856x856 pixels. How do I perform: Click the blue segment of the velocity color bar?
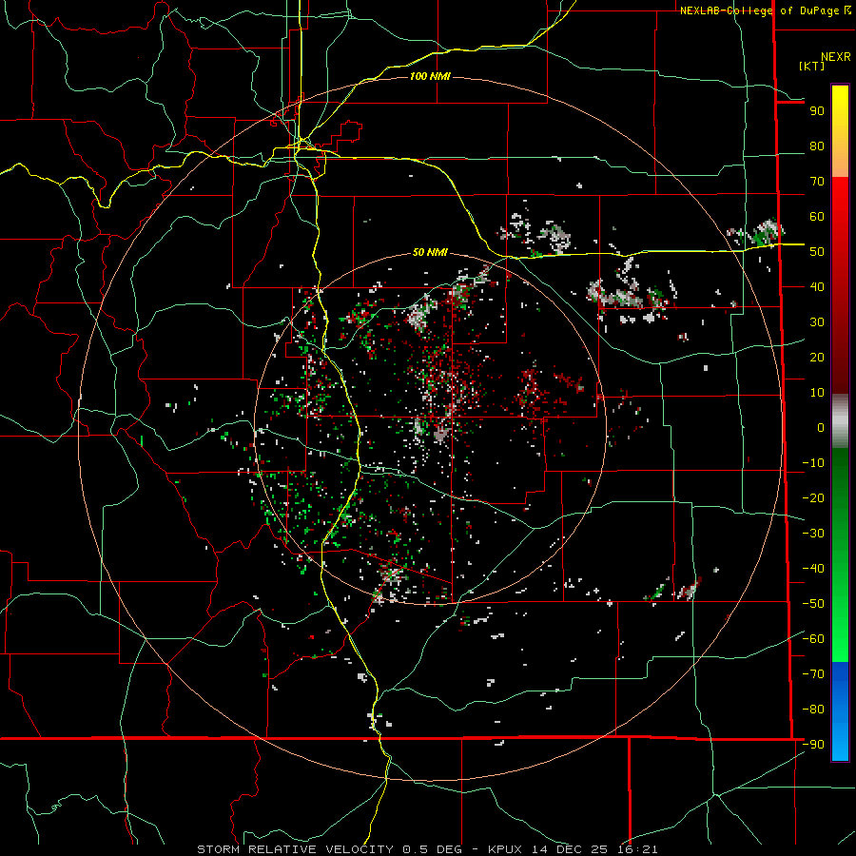[x=840, y=711]
